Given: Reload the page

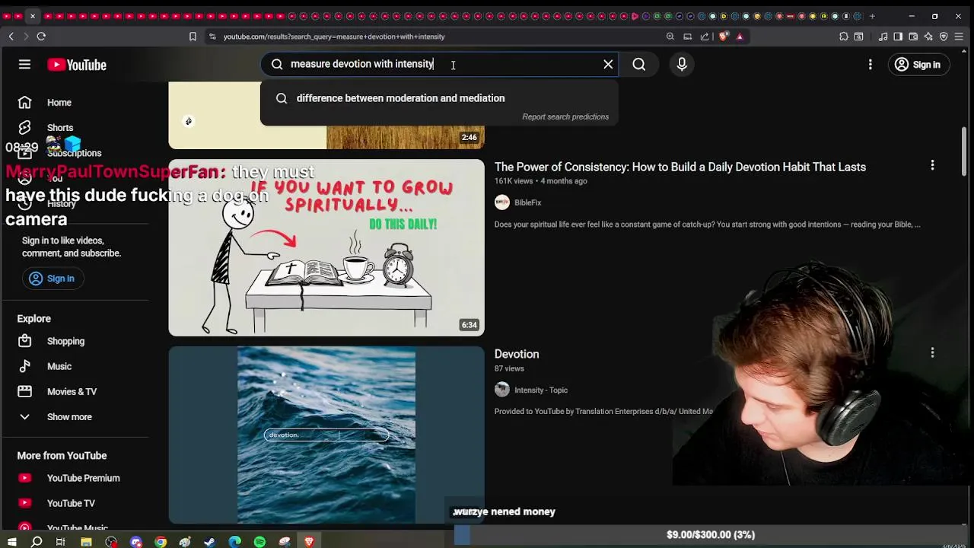Looking at the screenshot, I should (x=41, y=37).
